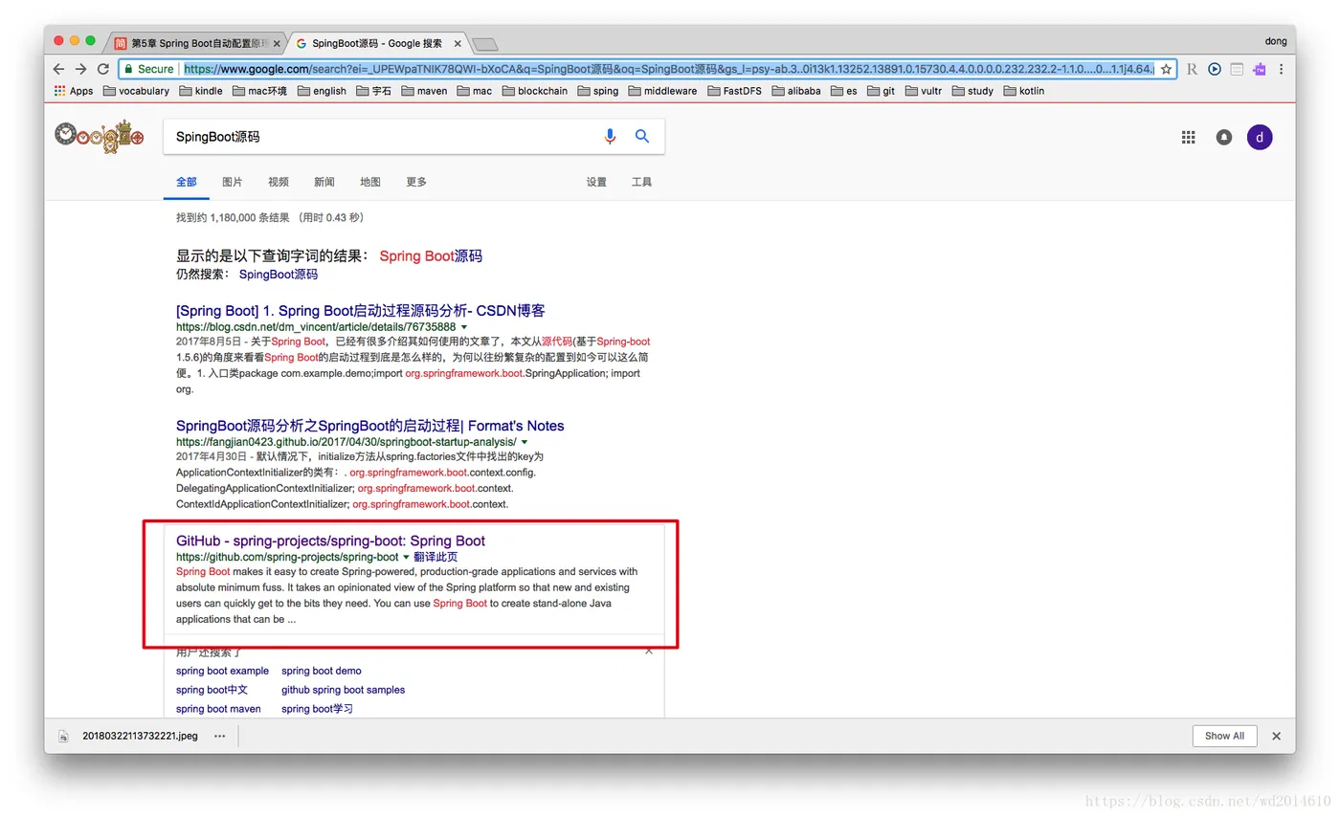Open the middleware bookmark folder
Image resolution: width=1340 pixels, height=817 pixels.
coord(662,91)
